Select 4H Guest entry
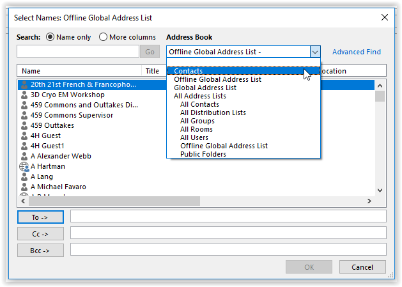Screen dimensions: 402x287 pyautogui.click(x=45, y=136)
